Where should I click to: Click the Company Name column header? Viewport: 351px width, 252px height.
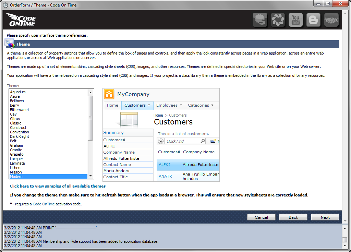199,152
